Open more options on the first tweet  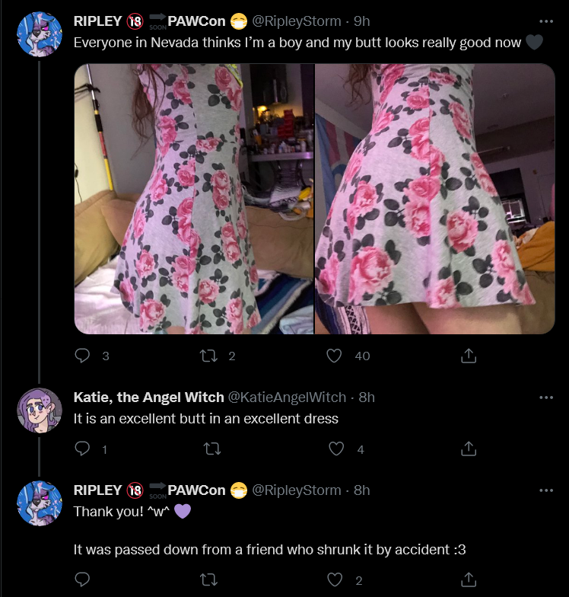pos(546,21)
